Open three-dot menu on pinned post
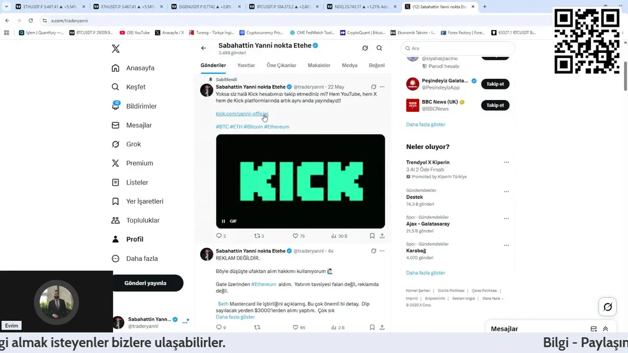This screenshot has width=628, height=353. (382, 87)
